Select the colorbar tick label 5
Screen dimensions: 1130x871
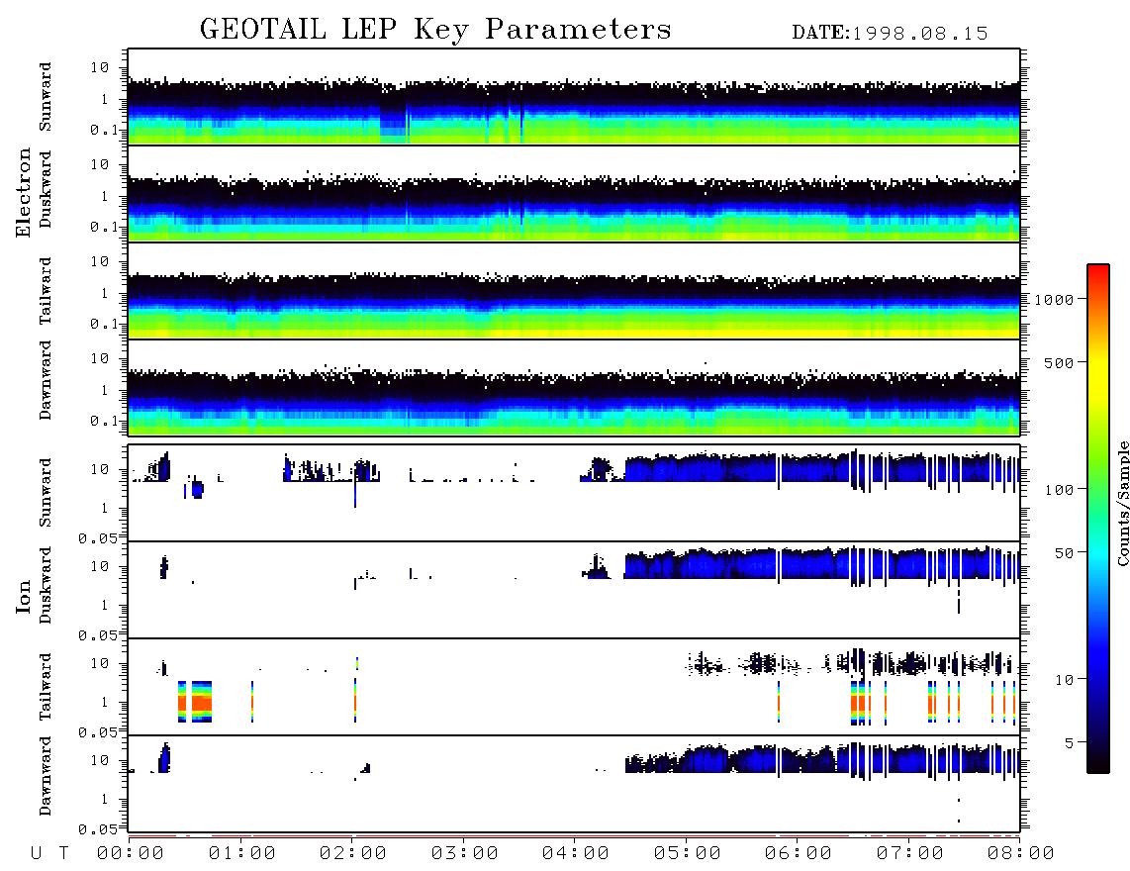tap(1069, 742)
